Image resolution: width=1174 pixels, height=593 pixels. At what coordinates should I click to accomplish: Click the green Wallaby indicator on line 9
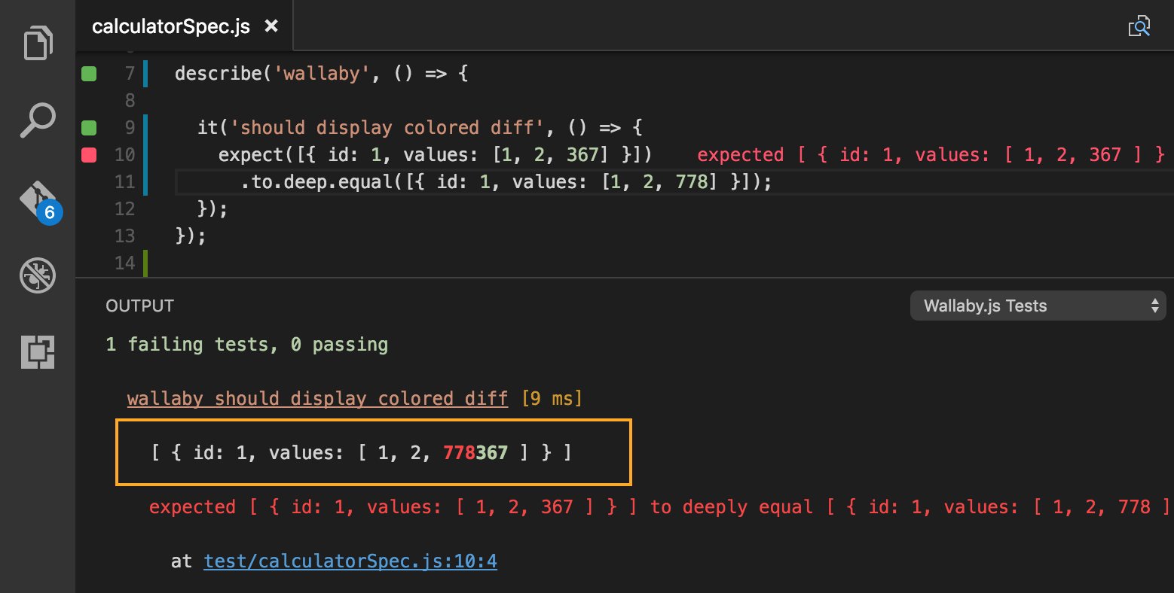pos(89,128)
